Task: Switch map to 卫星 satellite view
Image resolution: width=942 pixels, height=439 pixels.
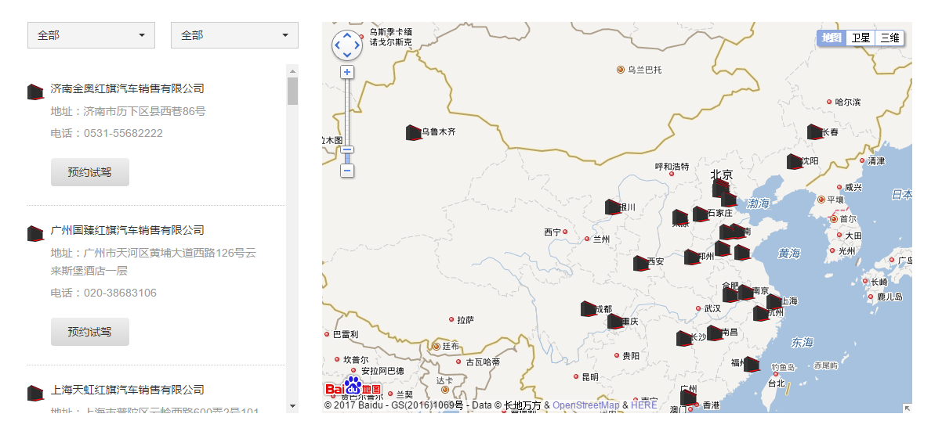Action: tap(860, 38)
